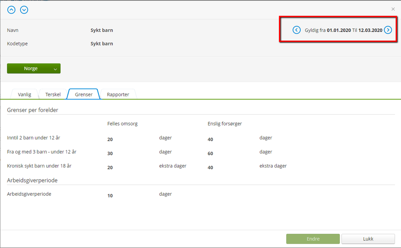Click the down arrow circle icon
This screenshot has height=248, width=401.
coord(24,10)
